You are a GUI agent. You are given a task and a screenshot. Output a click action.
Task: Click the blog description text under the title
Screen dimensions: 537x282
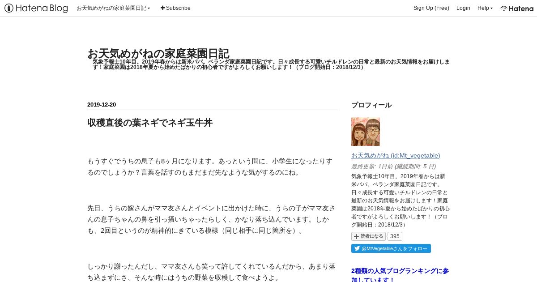(271, 64)
